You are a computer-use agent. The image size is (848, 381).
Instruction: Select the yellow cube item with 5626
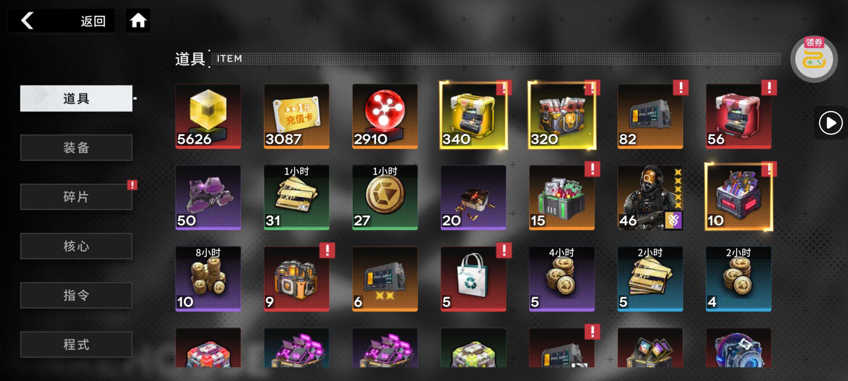tap(208, 116)
